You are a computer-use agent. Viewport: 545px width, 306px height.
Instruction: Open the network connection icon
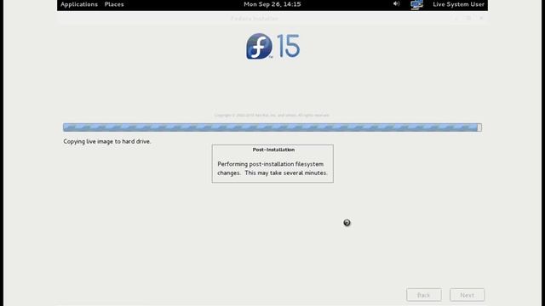click(x=416, y=4)
